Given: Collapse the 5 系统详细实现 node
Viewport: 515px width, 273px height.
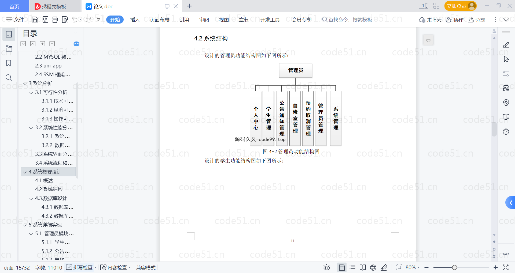Looking at the screenshot, I should point(25,225).
